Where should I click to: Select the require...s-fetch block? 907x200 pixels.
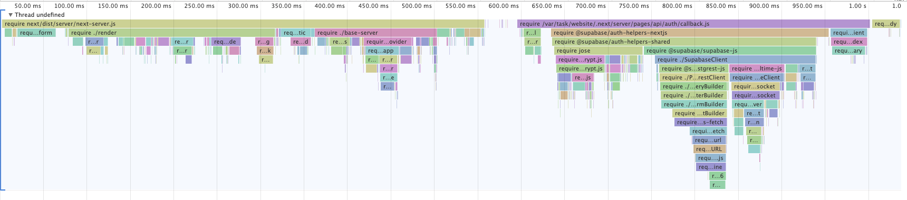(x=700, y=122)
